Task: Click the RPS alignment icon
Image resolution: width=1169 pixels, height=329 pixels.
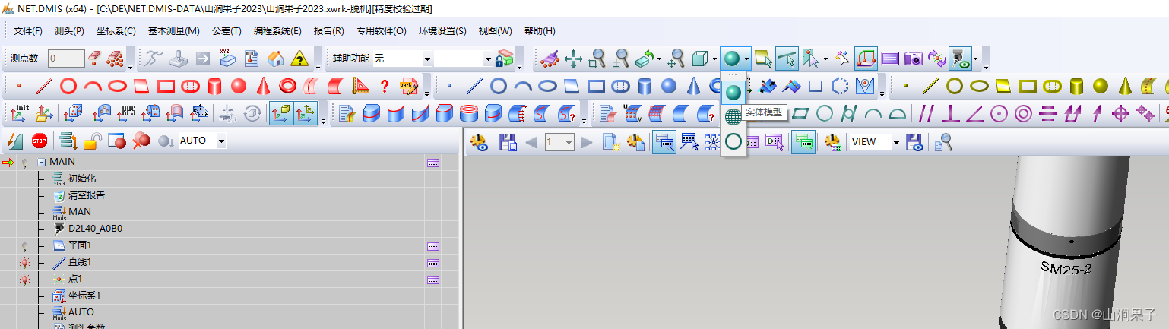Action: coord(127,113)
